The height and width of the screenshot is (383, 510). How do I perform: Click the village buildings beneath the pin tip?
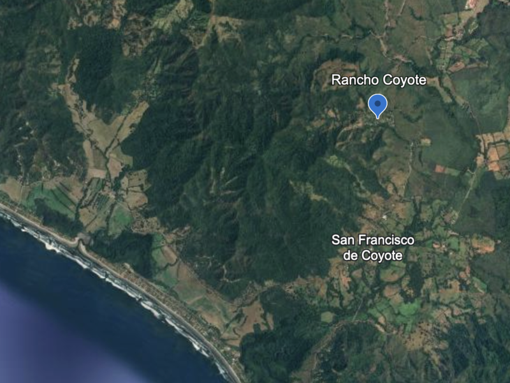click(x=379, y=122)
